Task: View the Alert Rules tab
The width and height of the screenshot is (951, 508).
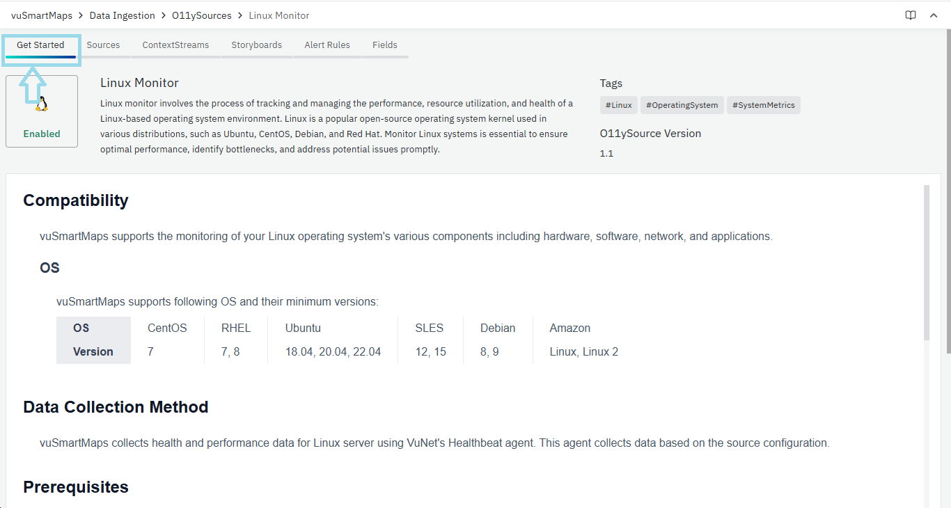Action: click(x=327, y=45)
